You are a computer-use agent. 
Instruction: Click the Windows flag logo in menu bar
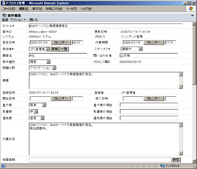click(191, 9)
